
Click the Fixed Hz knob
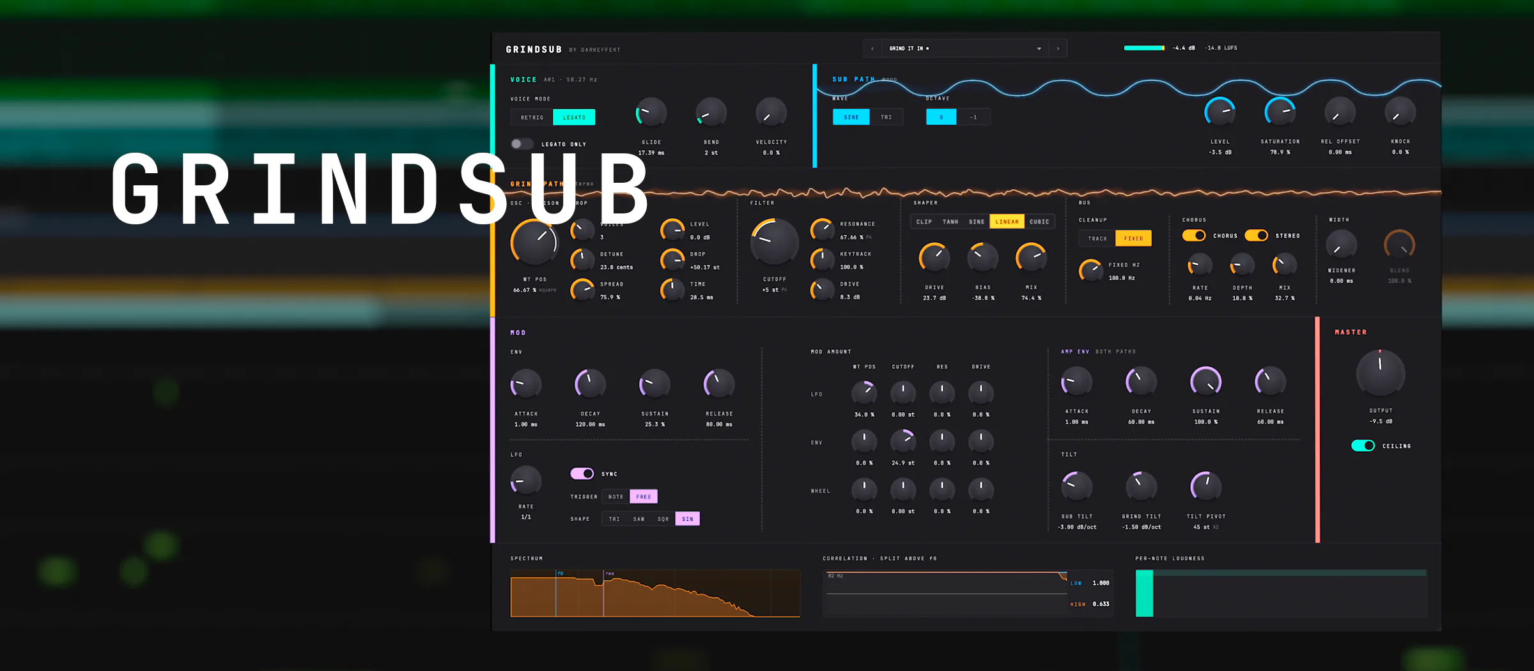1091,271
